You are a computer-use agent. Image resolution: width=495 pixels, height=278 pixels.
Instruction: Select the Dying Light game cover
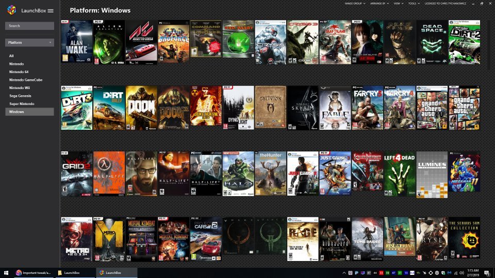click(238, 108)
